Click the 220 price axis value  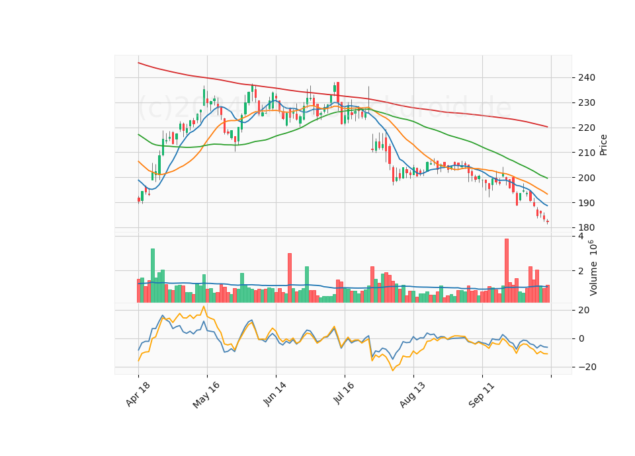click(587, 128)
